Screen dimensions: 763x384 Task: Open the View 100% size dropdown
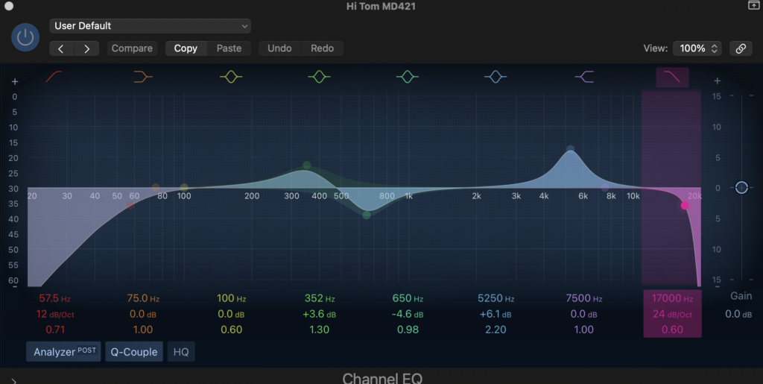697,48
